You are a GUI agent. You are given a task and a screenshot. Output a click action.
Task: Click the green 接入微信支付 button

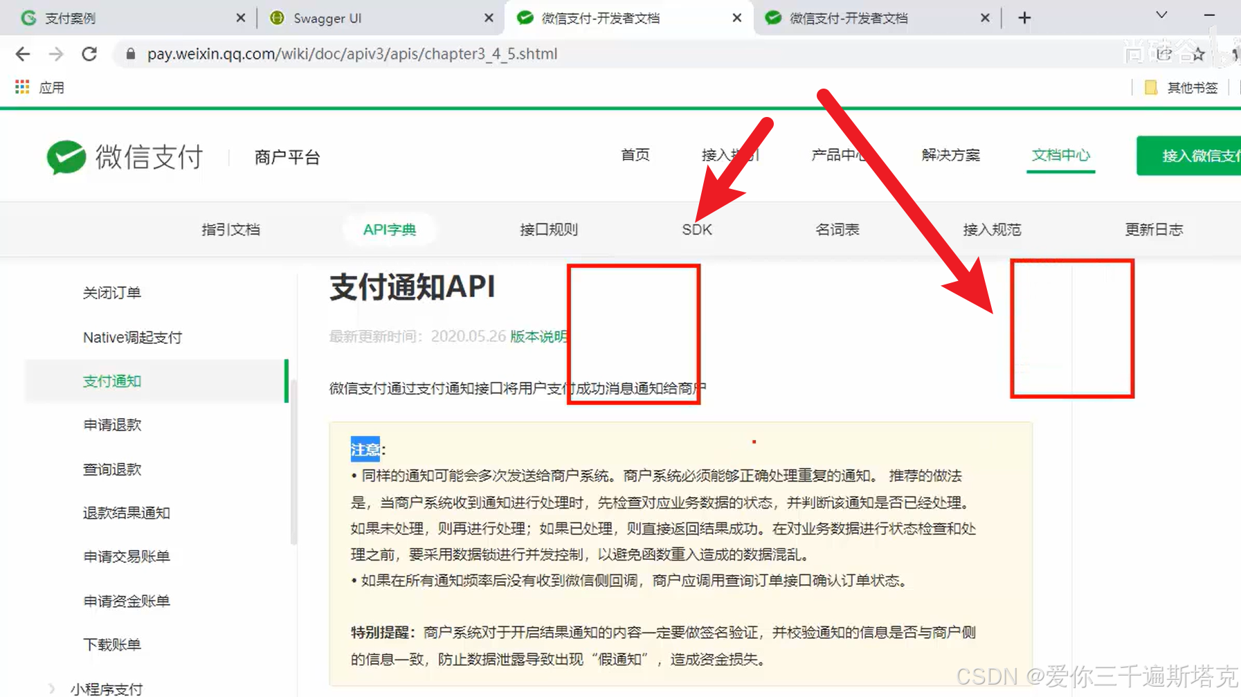click(1188, 156)
